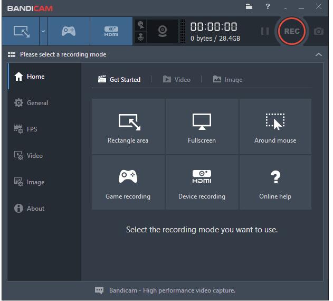This screenshot has height=301, width=333.
Task: Open the output folder icon
Action: [249, 6]
